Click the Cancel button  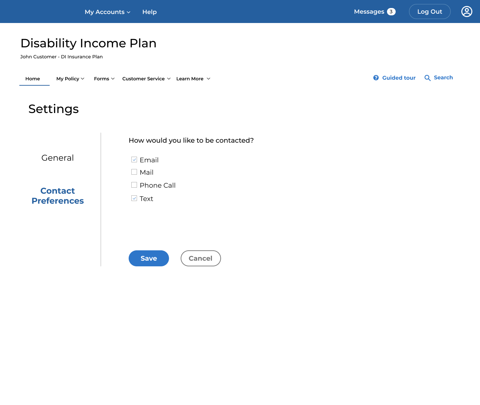tap(201, 258)
